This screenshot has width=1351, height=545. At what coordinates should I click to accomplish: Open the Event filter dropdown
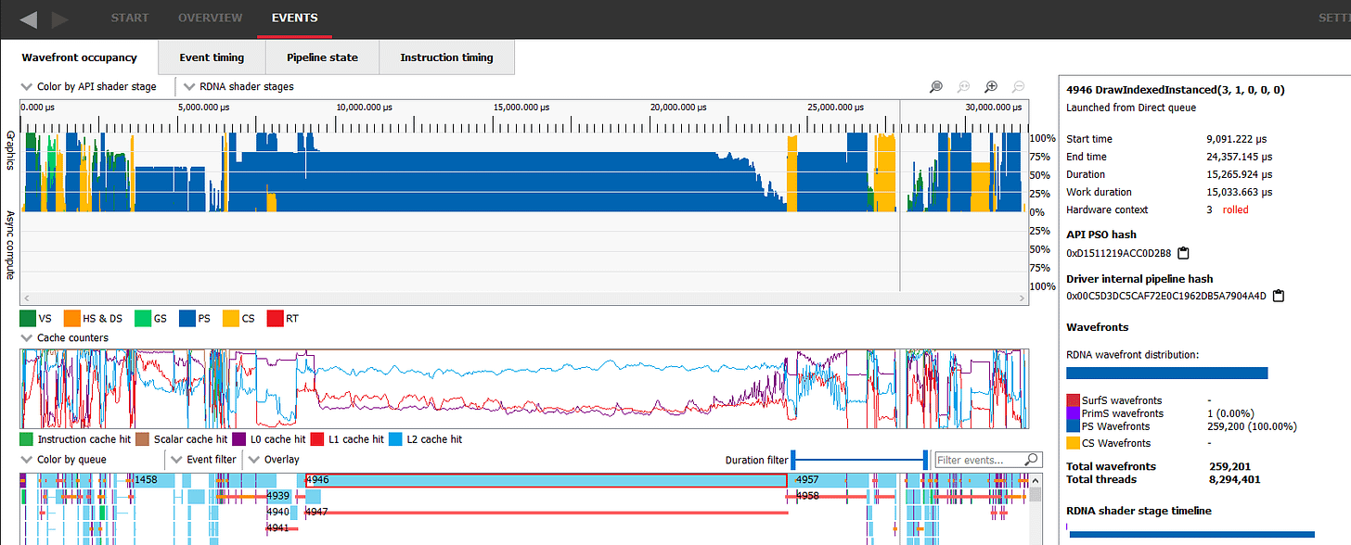pos(204,459)
